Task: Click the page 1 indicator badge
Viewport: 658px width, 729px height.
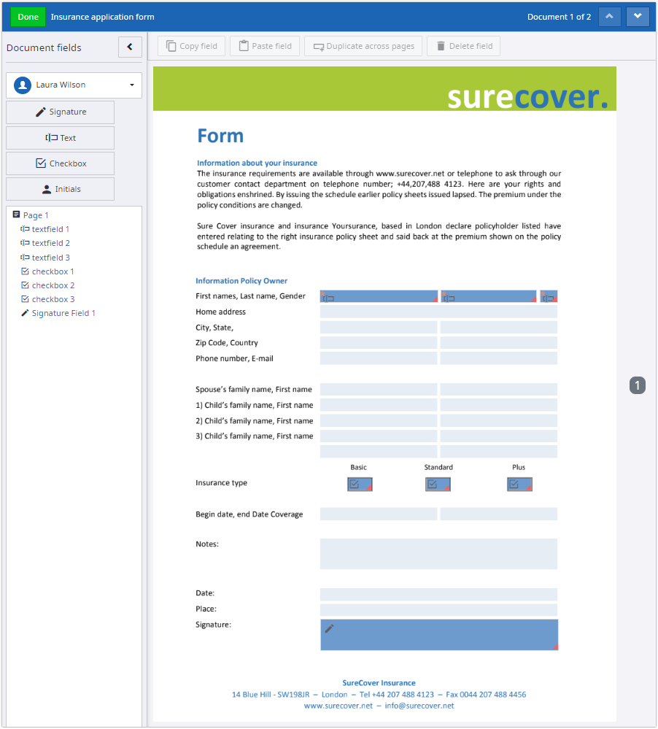Action: pyautogui.click(x=638, y=385)
